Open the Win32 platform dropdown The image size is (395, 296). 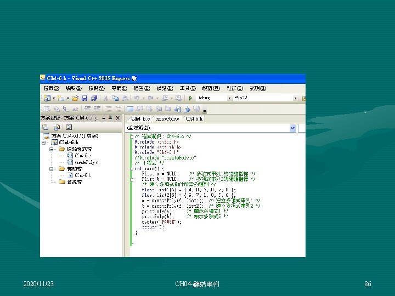click(295, 98)
